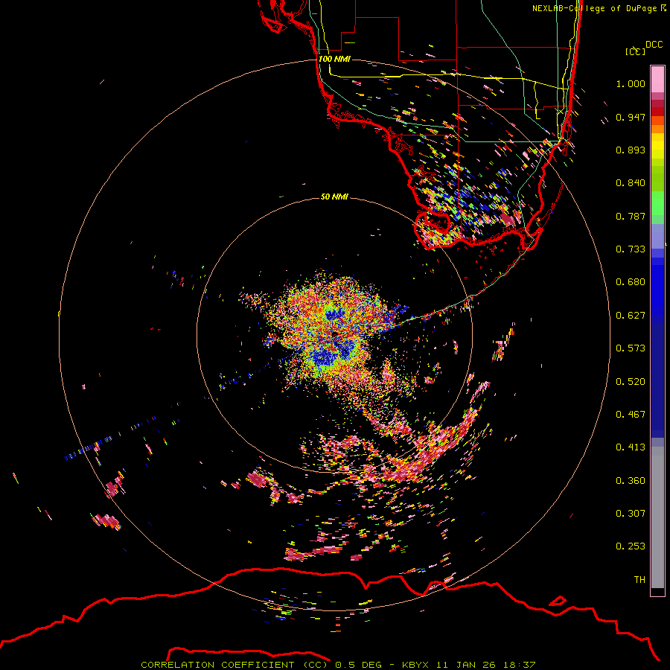This screenshot has height=670, width=670.
Task: Click the 50 NMI range ring label
Action: tap(334, 197)
